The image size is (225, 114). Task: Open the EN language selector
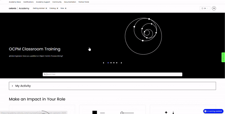click(x=205, y=8)
